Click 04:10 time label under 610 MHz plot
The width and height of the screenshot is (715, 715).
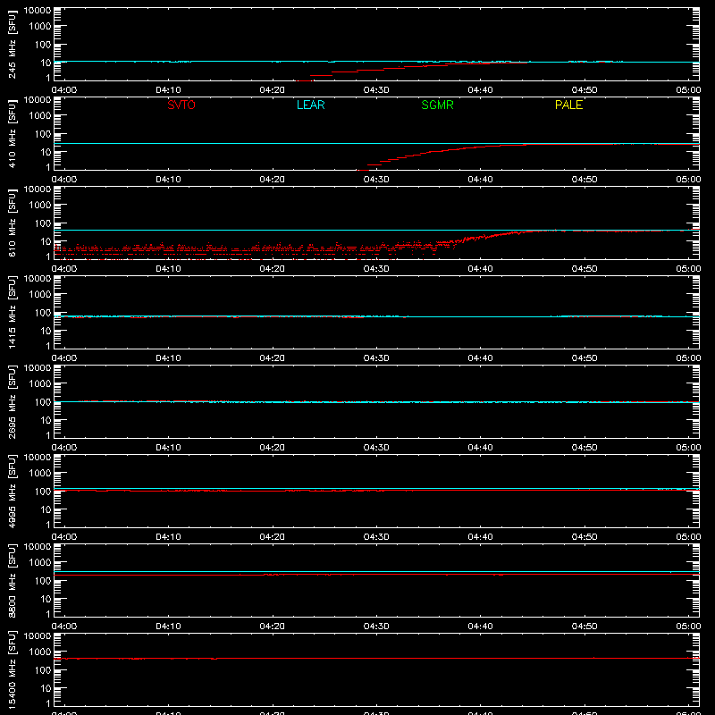(168, 269)
